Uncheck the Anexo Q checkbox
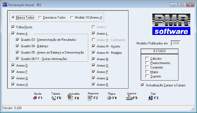This screenshot has width=197, height=113. tap(94, 78)
